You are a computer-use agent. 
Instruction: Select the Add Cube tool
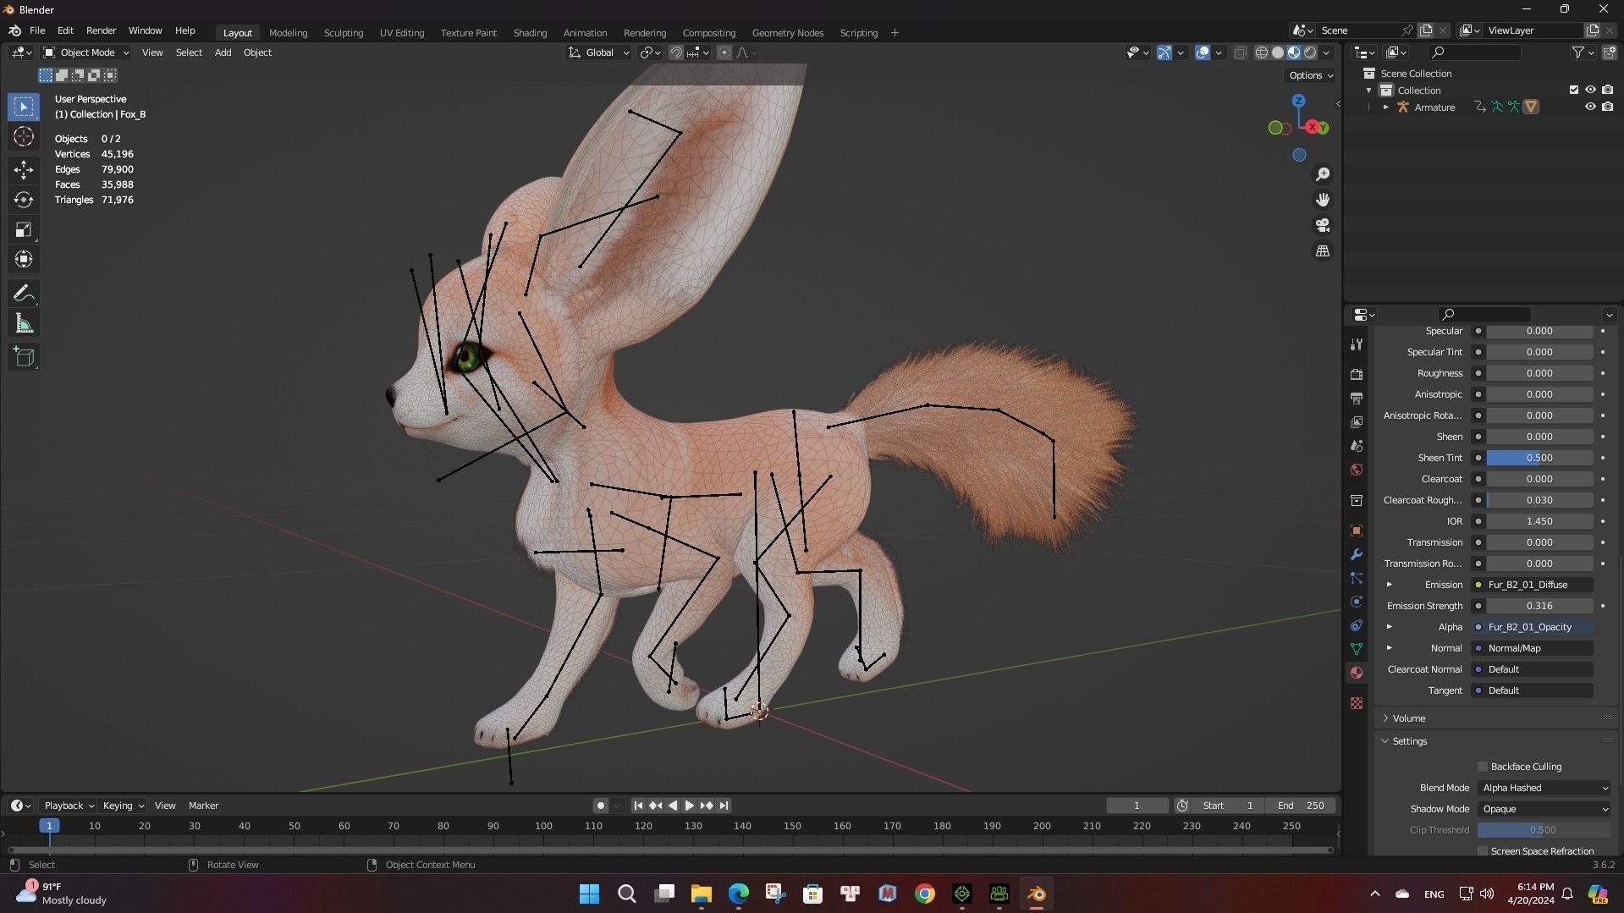(x=24, y=357)
